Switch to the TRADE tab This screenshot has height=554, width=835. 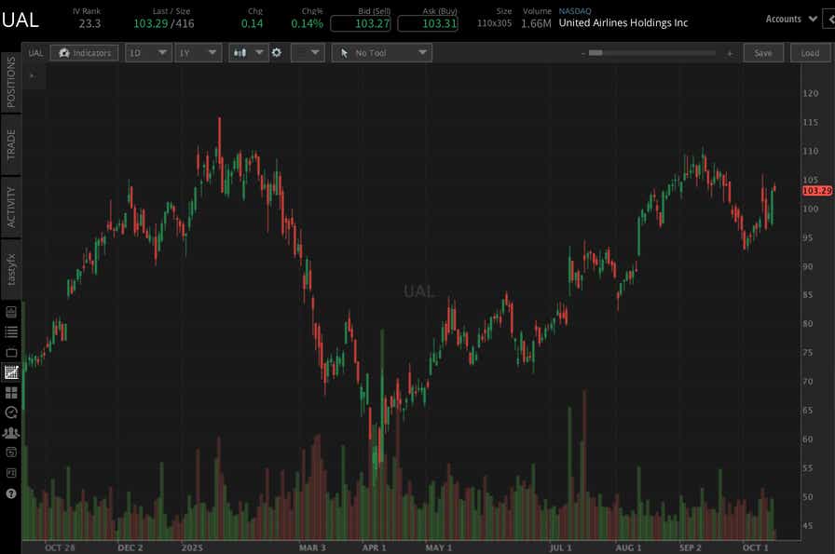(x=11, y=144)
